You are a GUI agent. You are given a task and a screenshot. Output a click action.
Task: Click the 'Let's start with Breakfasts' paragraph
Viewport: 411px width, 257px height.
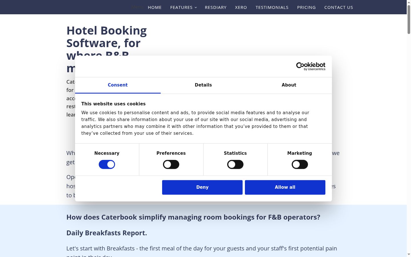click(x=202, y=252)
